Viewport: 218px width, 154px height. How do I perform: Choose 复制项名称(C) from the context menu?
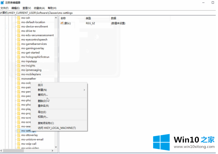[59, 123]
